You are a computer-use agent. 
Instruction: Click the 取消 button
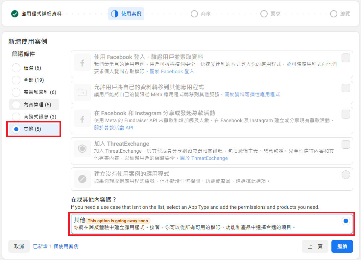(19, 247)
